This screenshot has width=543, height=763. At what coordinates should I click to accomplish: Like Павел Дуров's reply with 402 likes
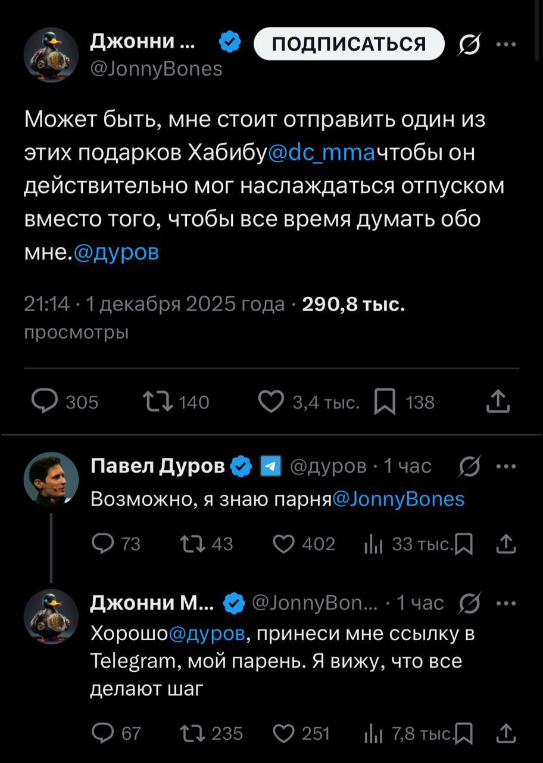point(284,544)
